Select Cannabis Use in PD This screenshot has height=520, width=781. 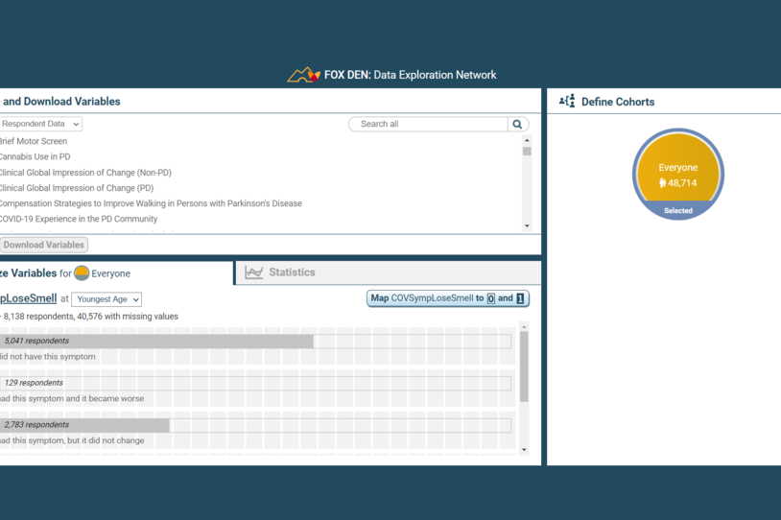click(35, 156)
